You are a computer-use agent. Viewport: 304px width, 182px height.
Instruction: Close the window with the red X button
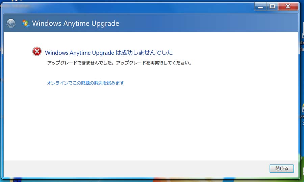click(x=288, y=6)
